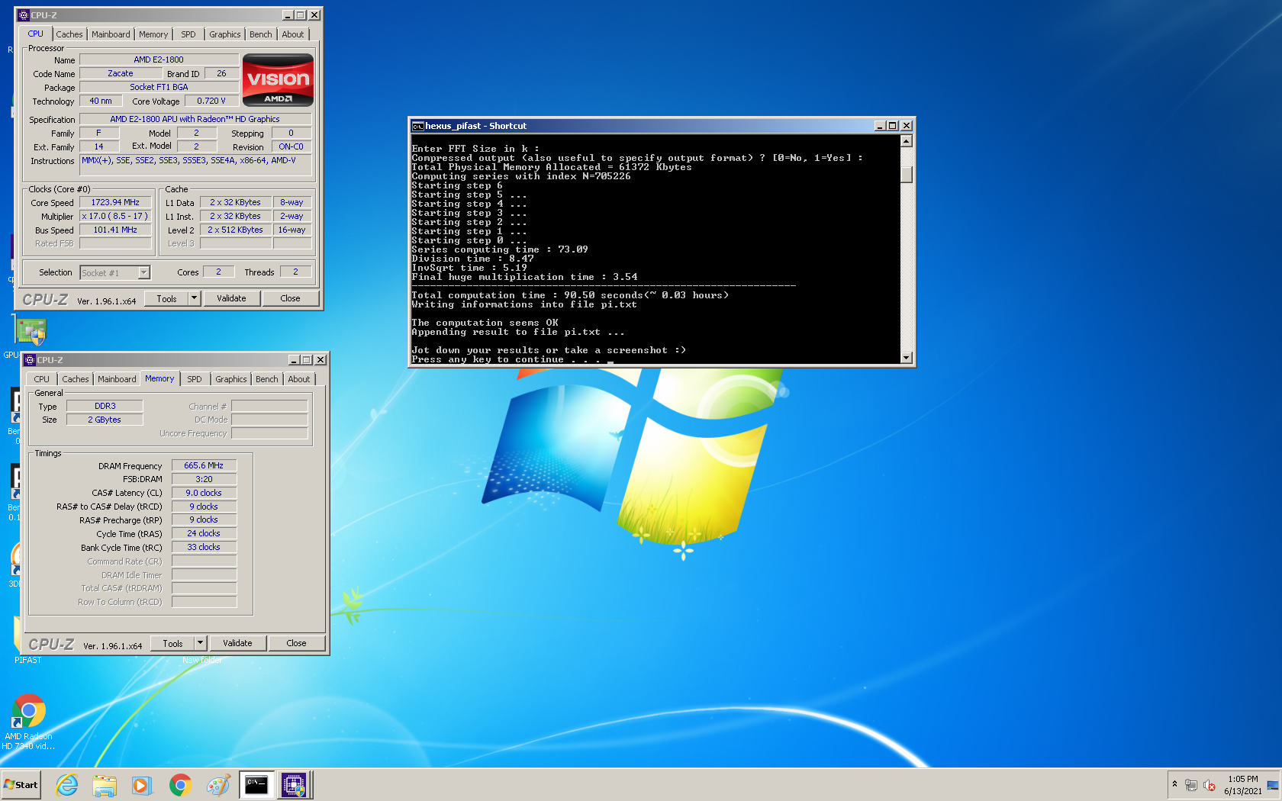Click Close button in lower CPU-Z window
This screenshot has height=801, width=1282.
click(296, 643)
